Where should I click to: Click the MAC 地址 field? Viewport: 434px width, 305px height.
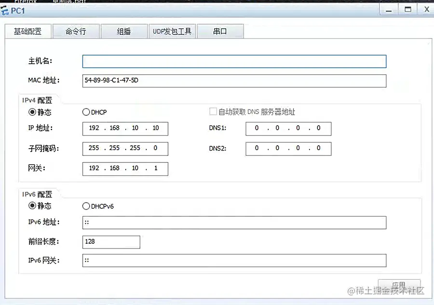coord(234,81)
